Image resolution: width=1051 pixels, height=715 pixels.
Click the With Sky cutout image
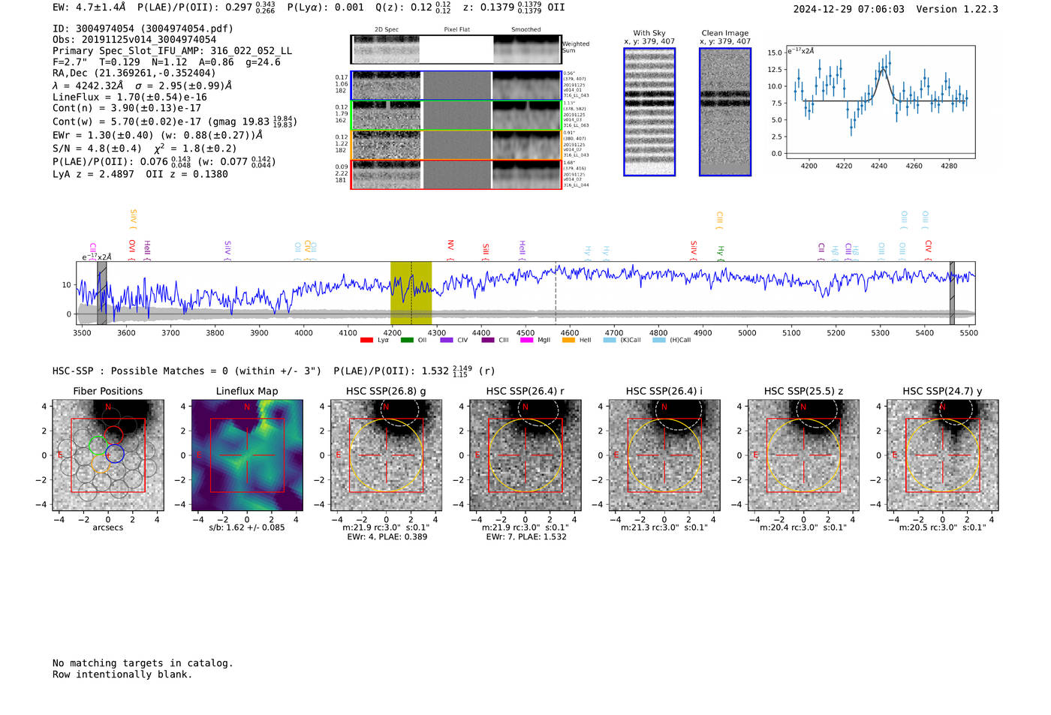(x=649, y=112)
